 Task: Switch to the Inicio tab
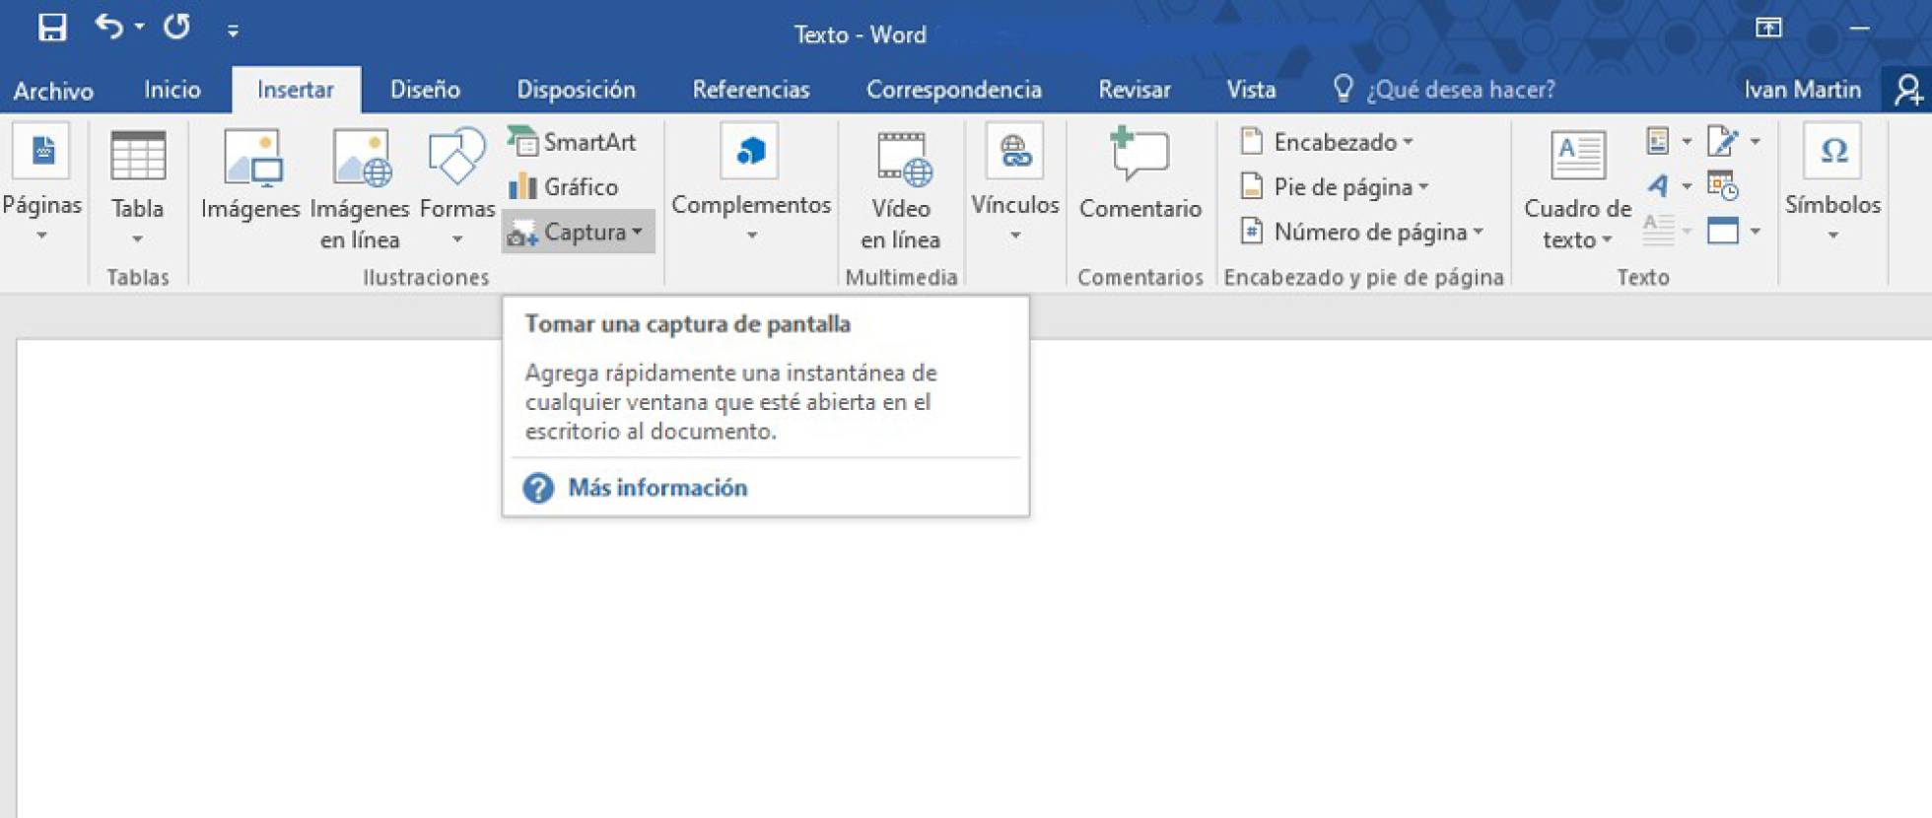(172, 90)
